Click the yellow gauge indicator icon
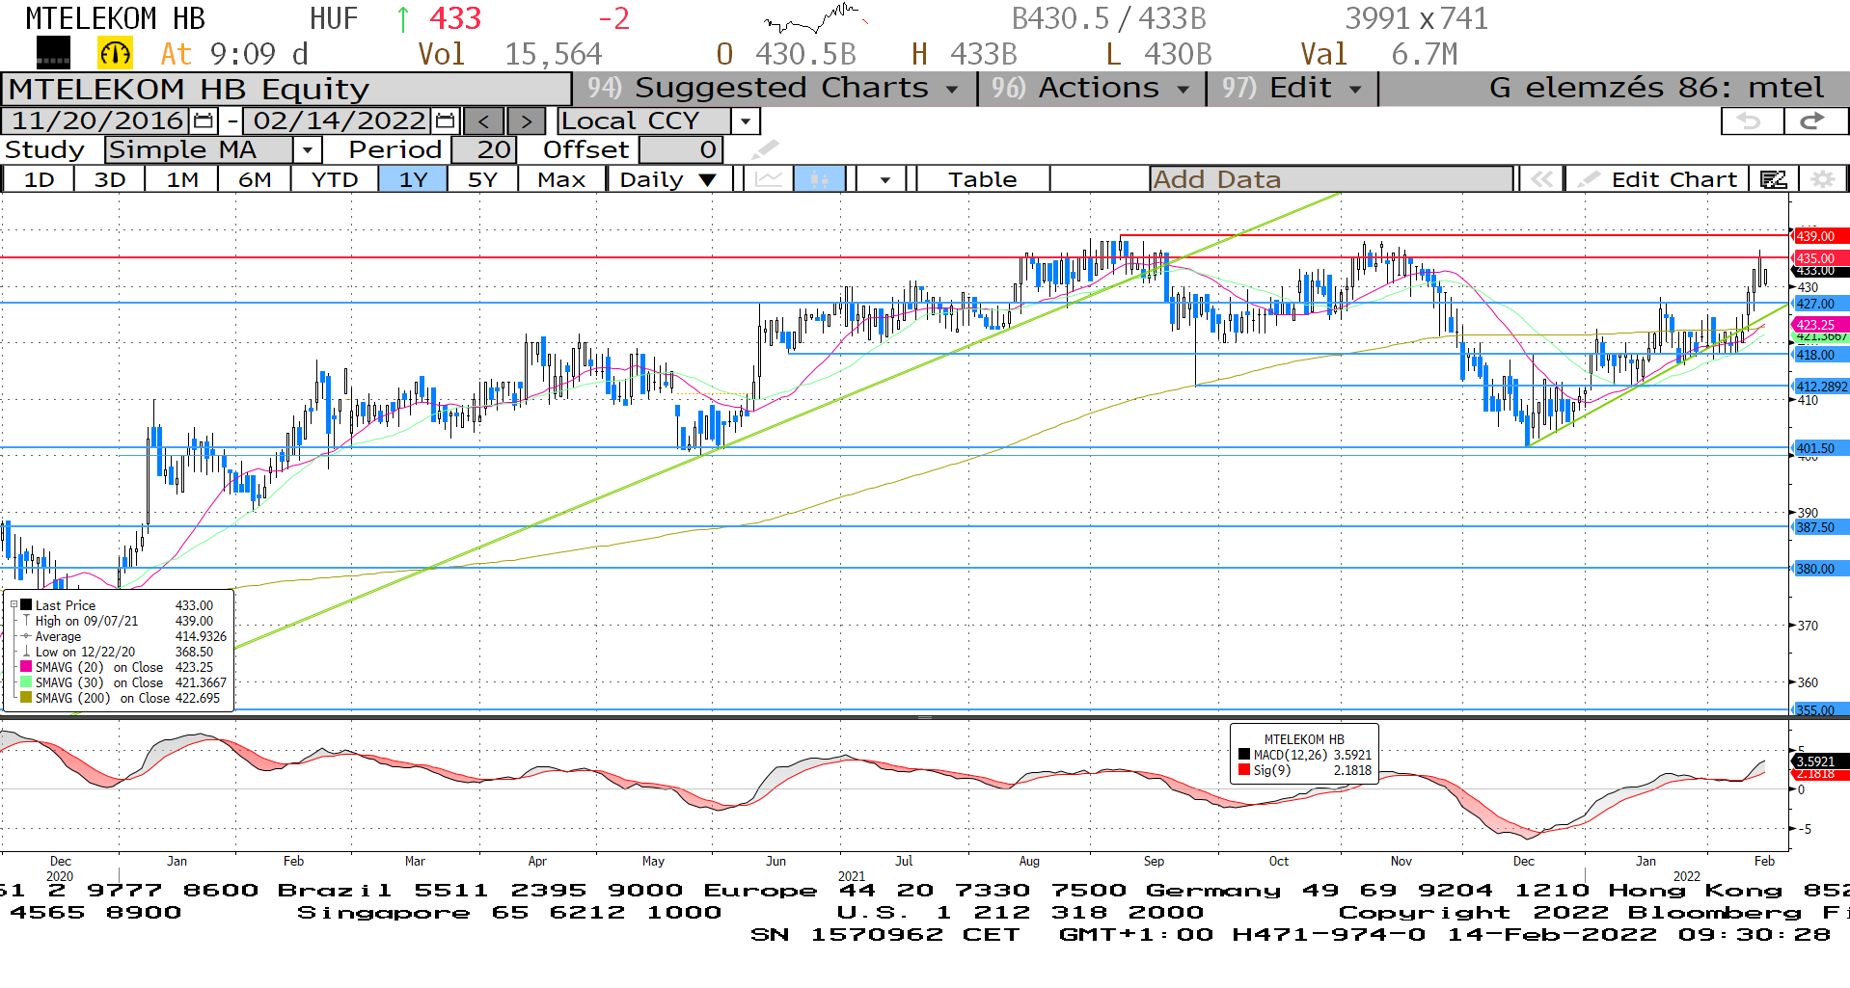The width and height of the screenshot is (1850, 988). point(115,53)
